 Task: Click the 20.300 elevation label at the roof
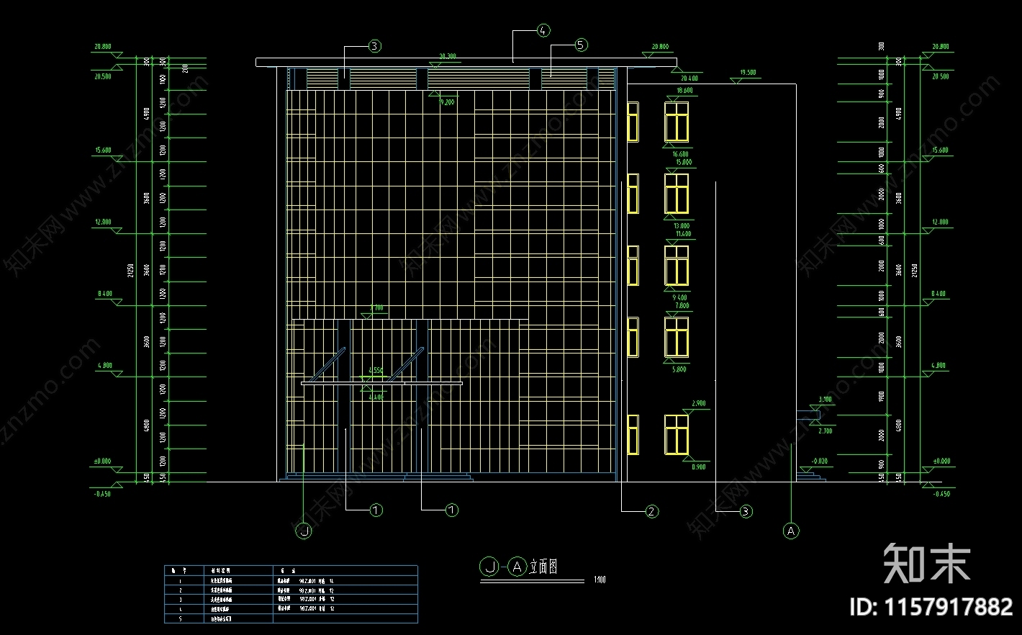point(447,55)
